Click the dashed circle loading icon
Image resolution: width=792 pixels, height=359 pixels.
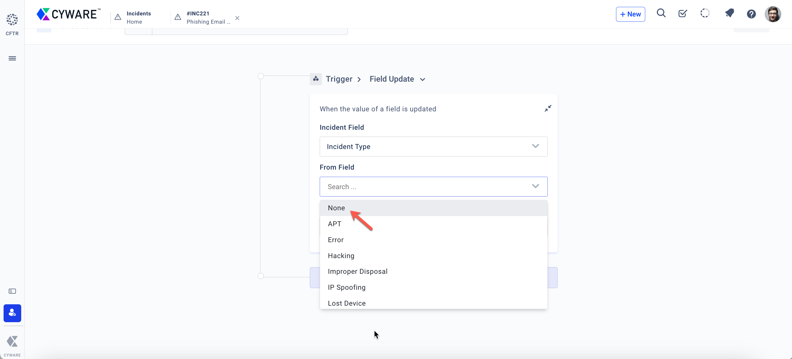705,13
